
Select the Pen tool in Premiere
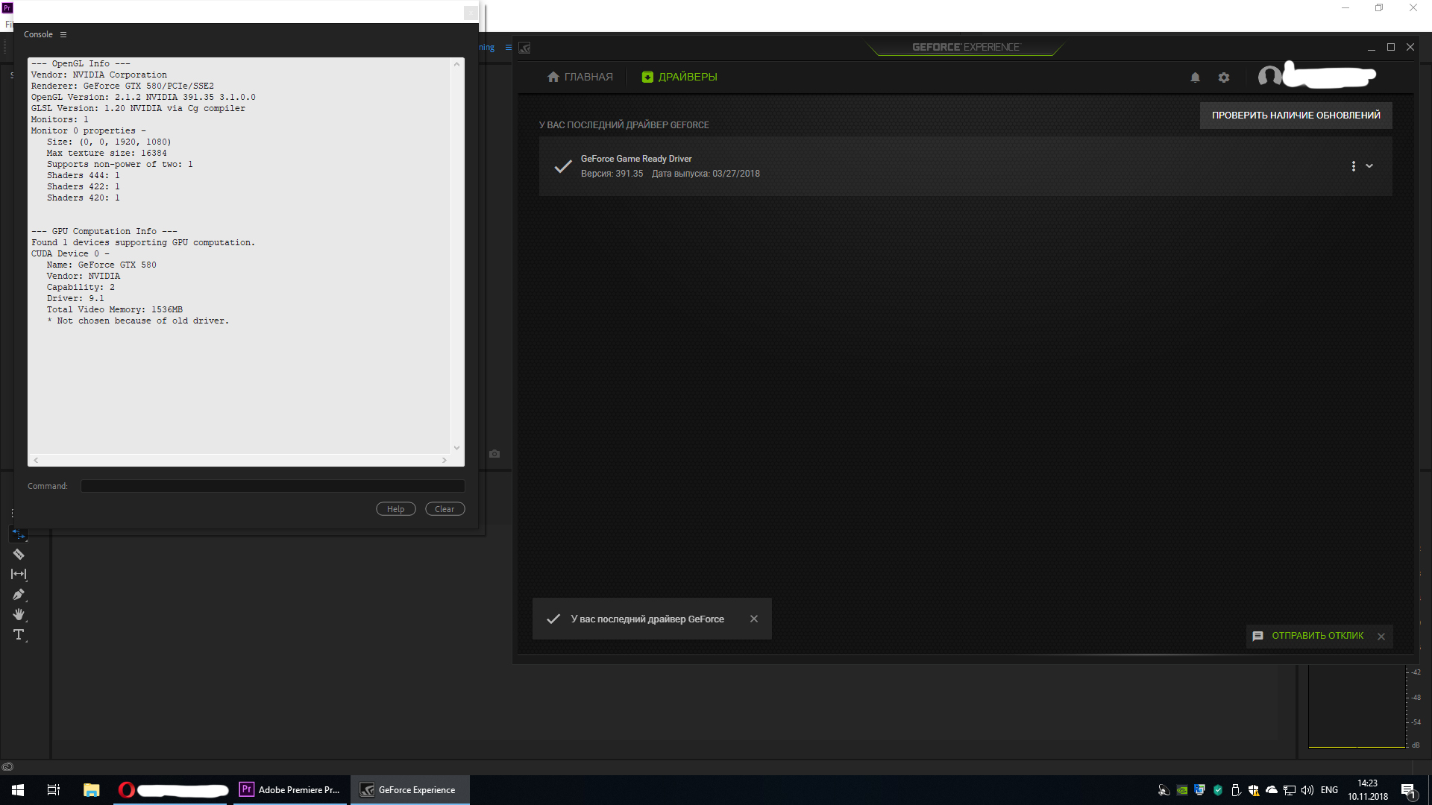pos(19,595)
